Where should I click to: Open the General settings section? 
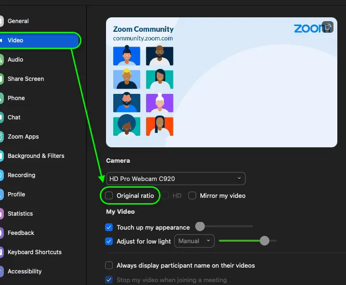pyautogui.click(x=18, y=21)
